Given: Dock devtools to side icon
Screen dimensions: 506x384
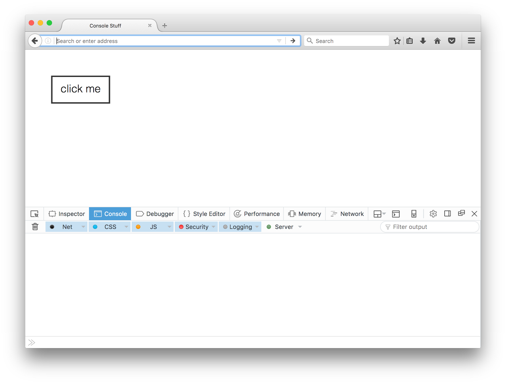Looking at the screenshot, I should pyautogui.click(x=447, y=214).
